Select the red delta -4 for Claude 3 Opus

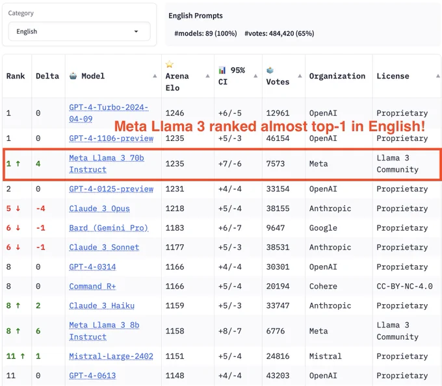(x=40, y=209)
